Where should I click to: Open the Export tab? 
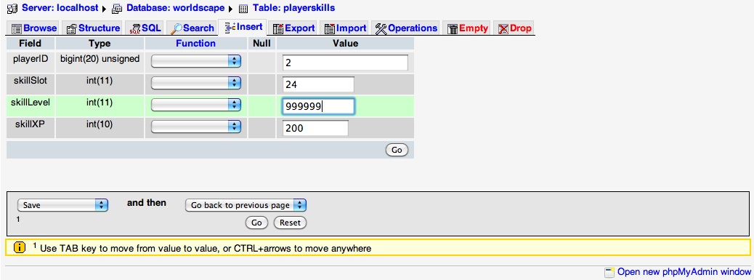point(293,28)
